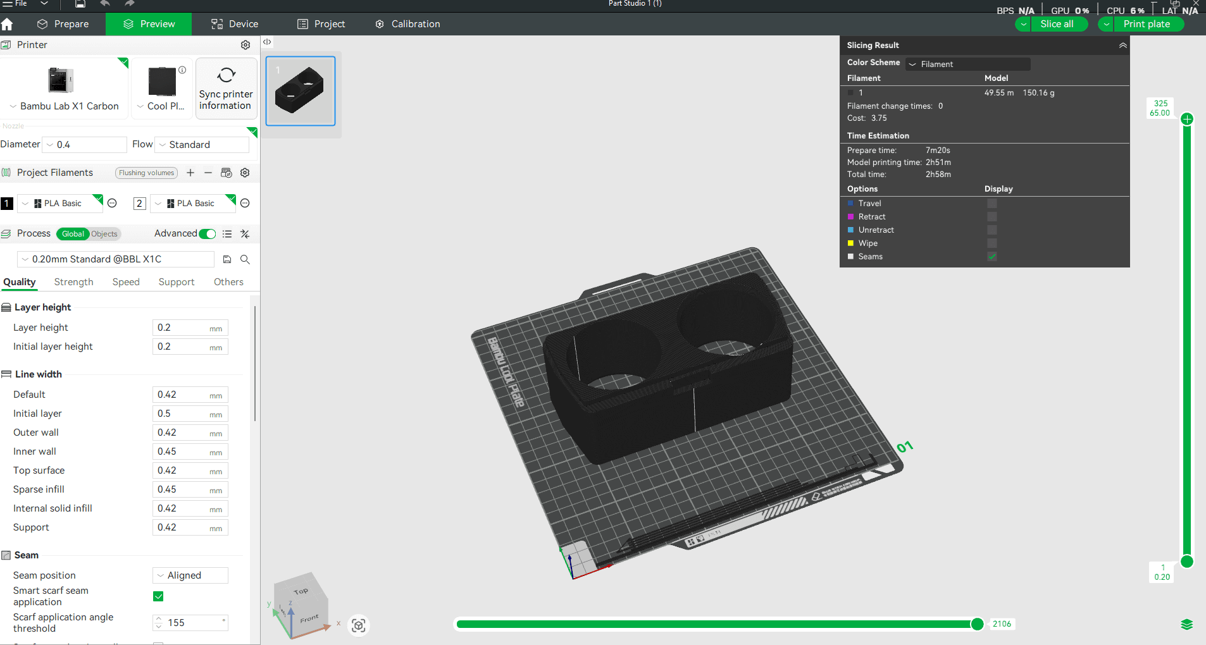The width and height of the screenshot is (1206, 645).
Task: Search process settings with magnifier icon
Action: coord(245,259)
